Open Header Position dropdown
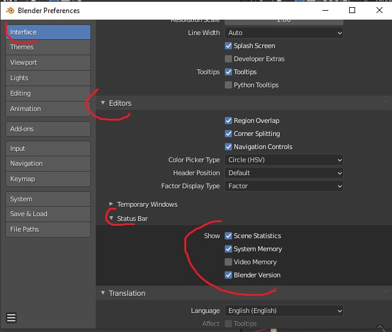 [x=284, y=173]
